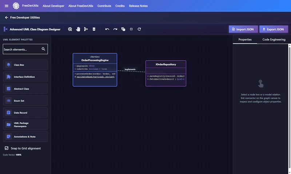Click the FreeDevUtils brand name
291x174 pixels.
pyautogui.click(x=30, y=6)
